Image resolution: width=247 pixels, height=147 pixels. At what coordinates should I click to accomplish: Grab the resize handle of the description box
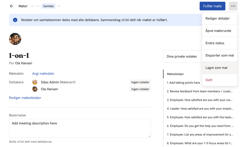[149, 136]
